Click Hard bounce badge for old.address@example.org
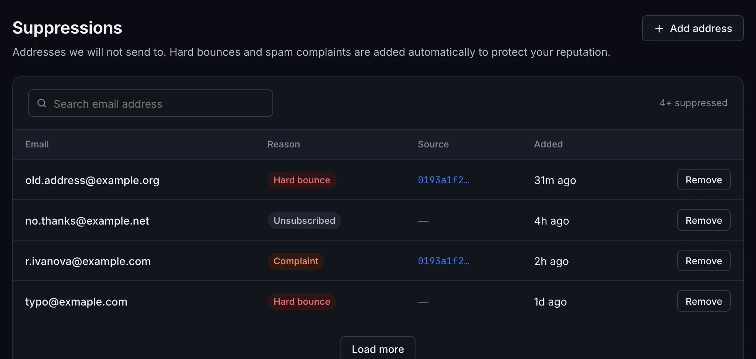The width and height of the screenshot is (756, 359). pos(302,180)
